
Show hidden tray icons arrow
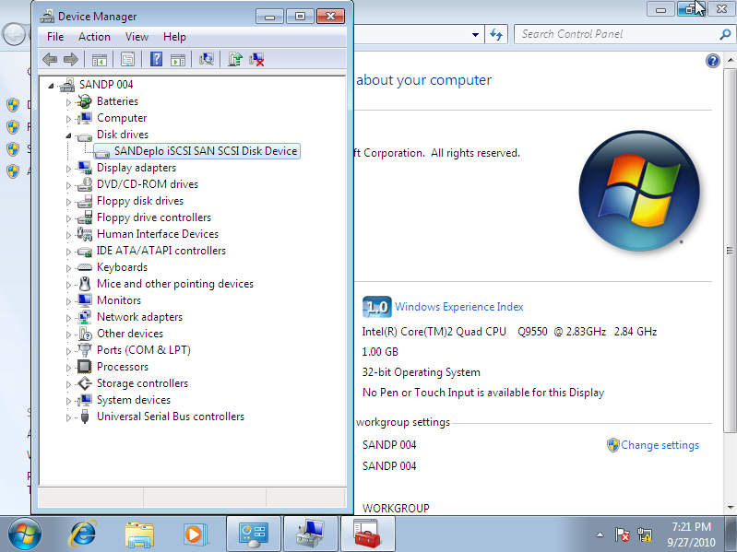pyautogui.click(x=600, y=534)
